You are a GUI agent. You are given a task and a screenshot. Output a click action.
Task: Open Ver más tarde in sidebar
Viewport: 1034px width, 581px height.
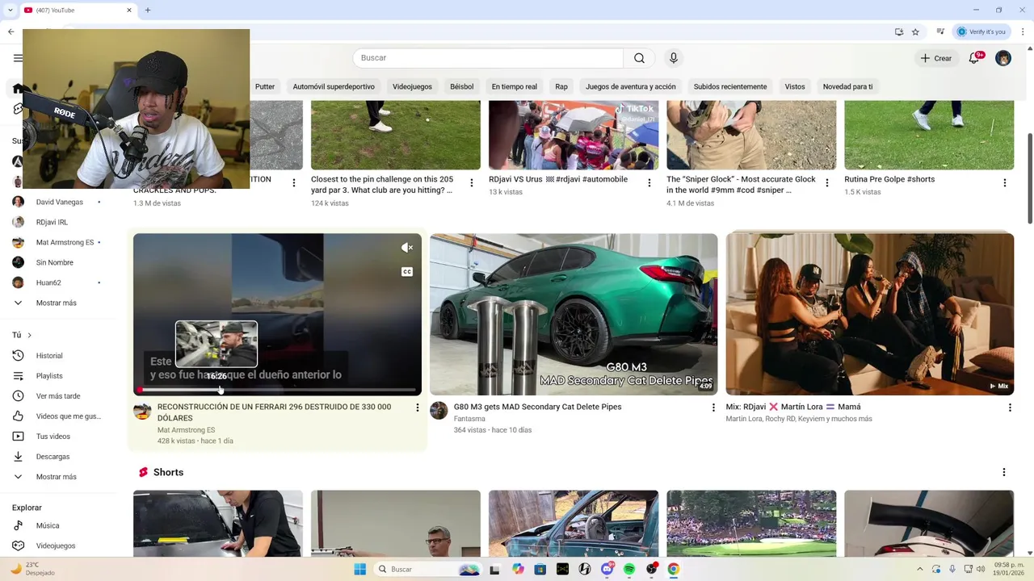(57, 396)
